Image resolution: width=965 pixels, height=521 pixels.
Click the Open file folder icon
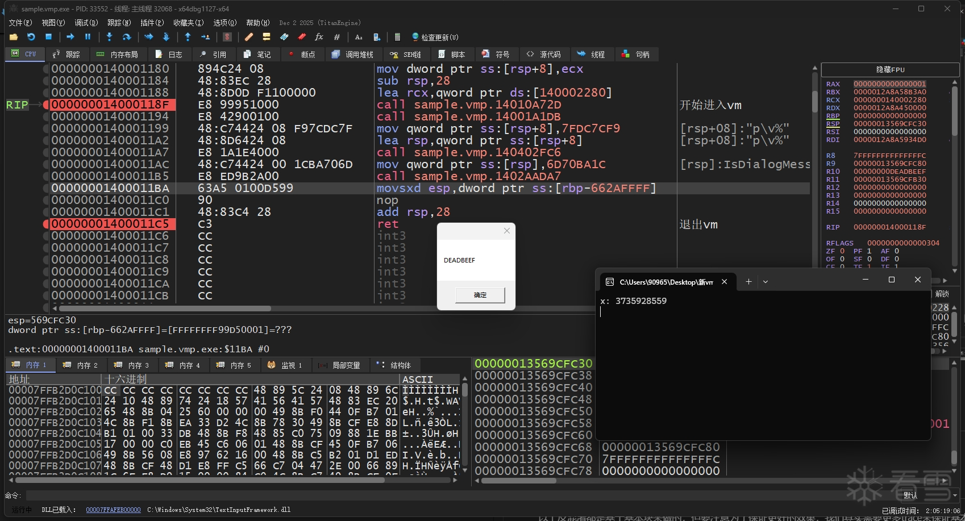click(x=14, y=37)
